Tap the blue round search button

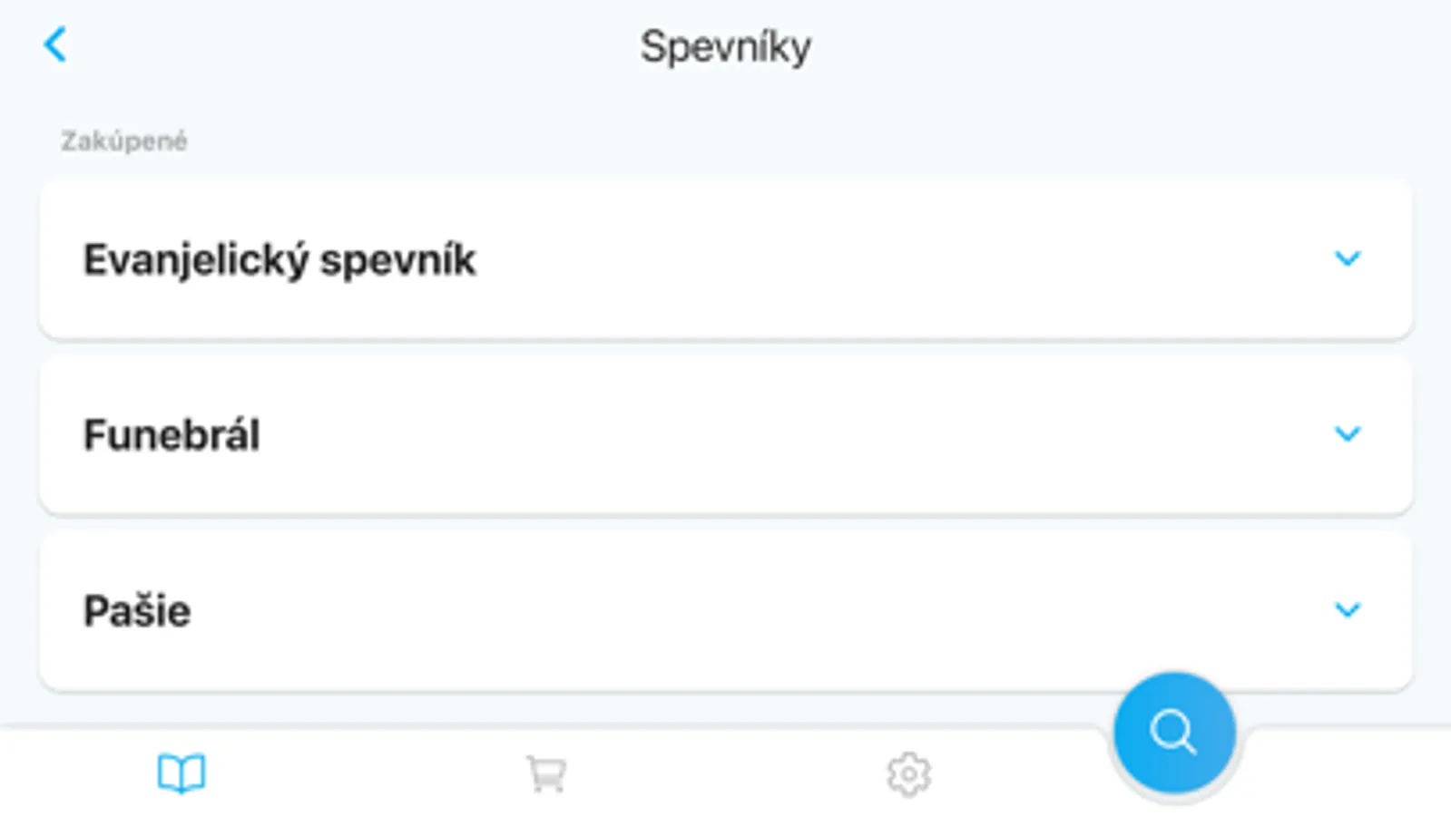[1174, 733]
